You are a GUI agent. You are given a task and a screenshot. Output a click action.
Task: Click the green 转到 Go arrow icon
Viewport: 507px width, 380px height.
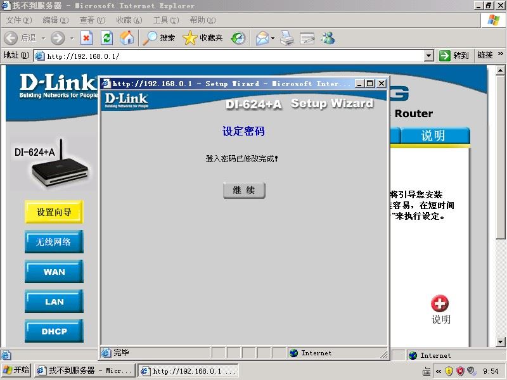(x=445, y=56)
